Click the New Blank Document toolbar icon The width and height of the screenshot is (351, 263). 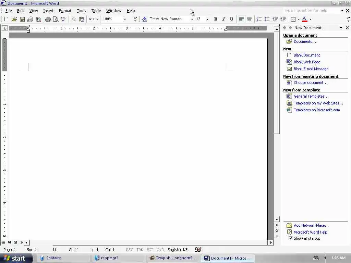pyautogui.click(x=6, y=19)
